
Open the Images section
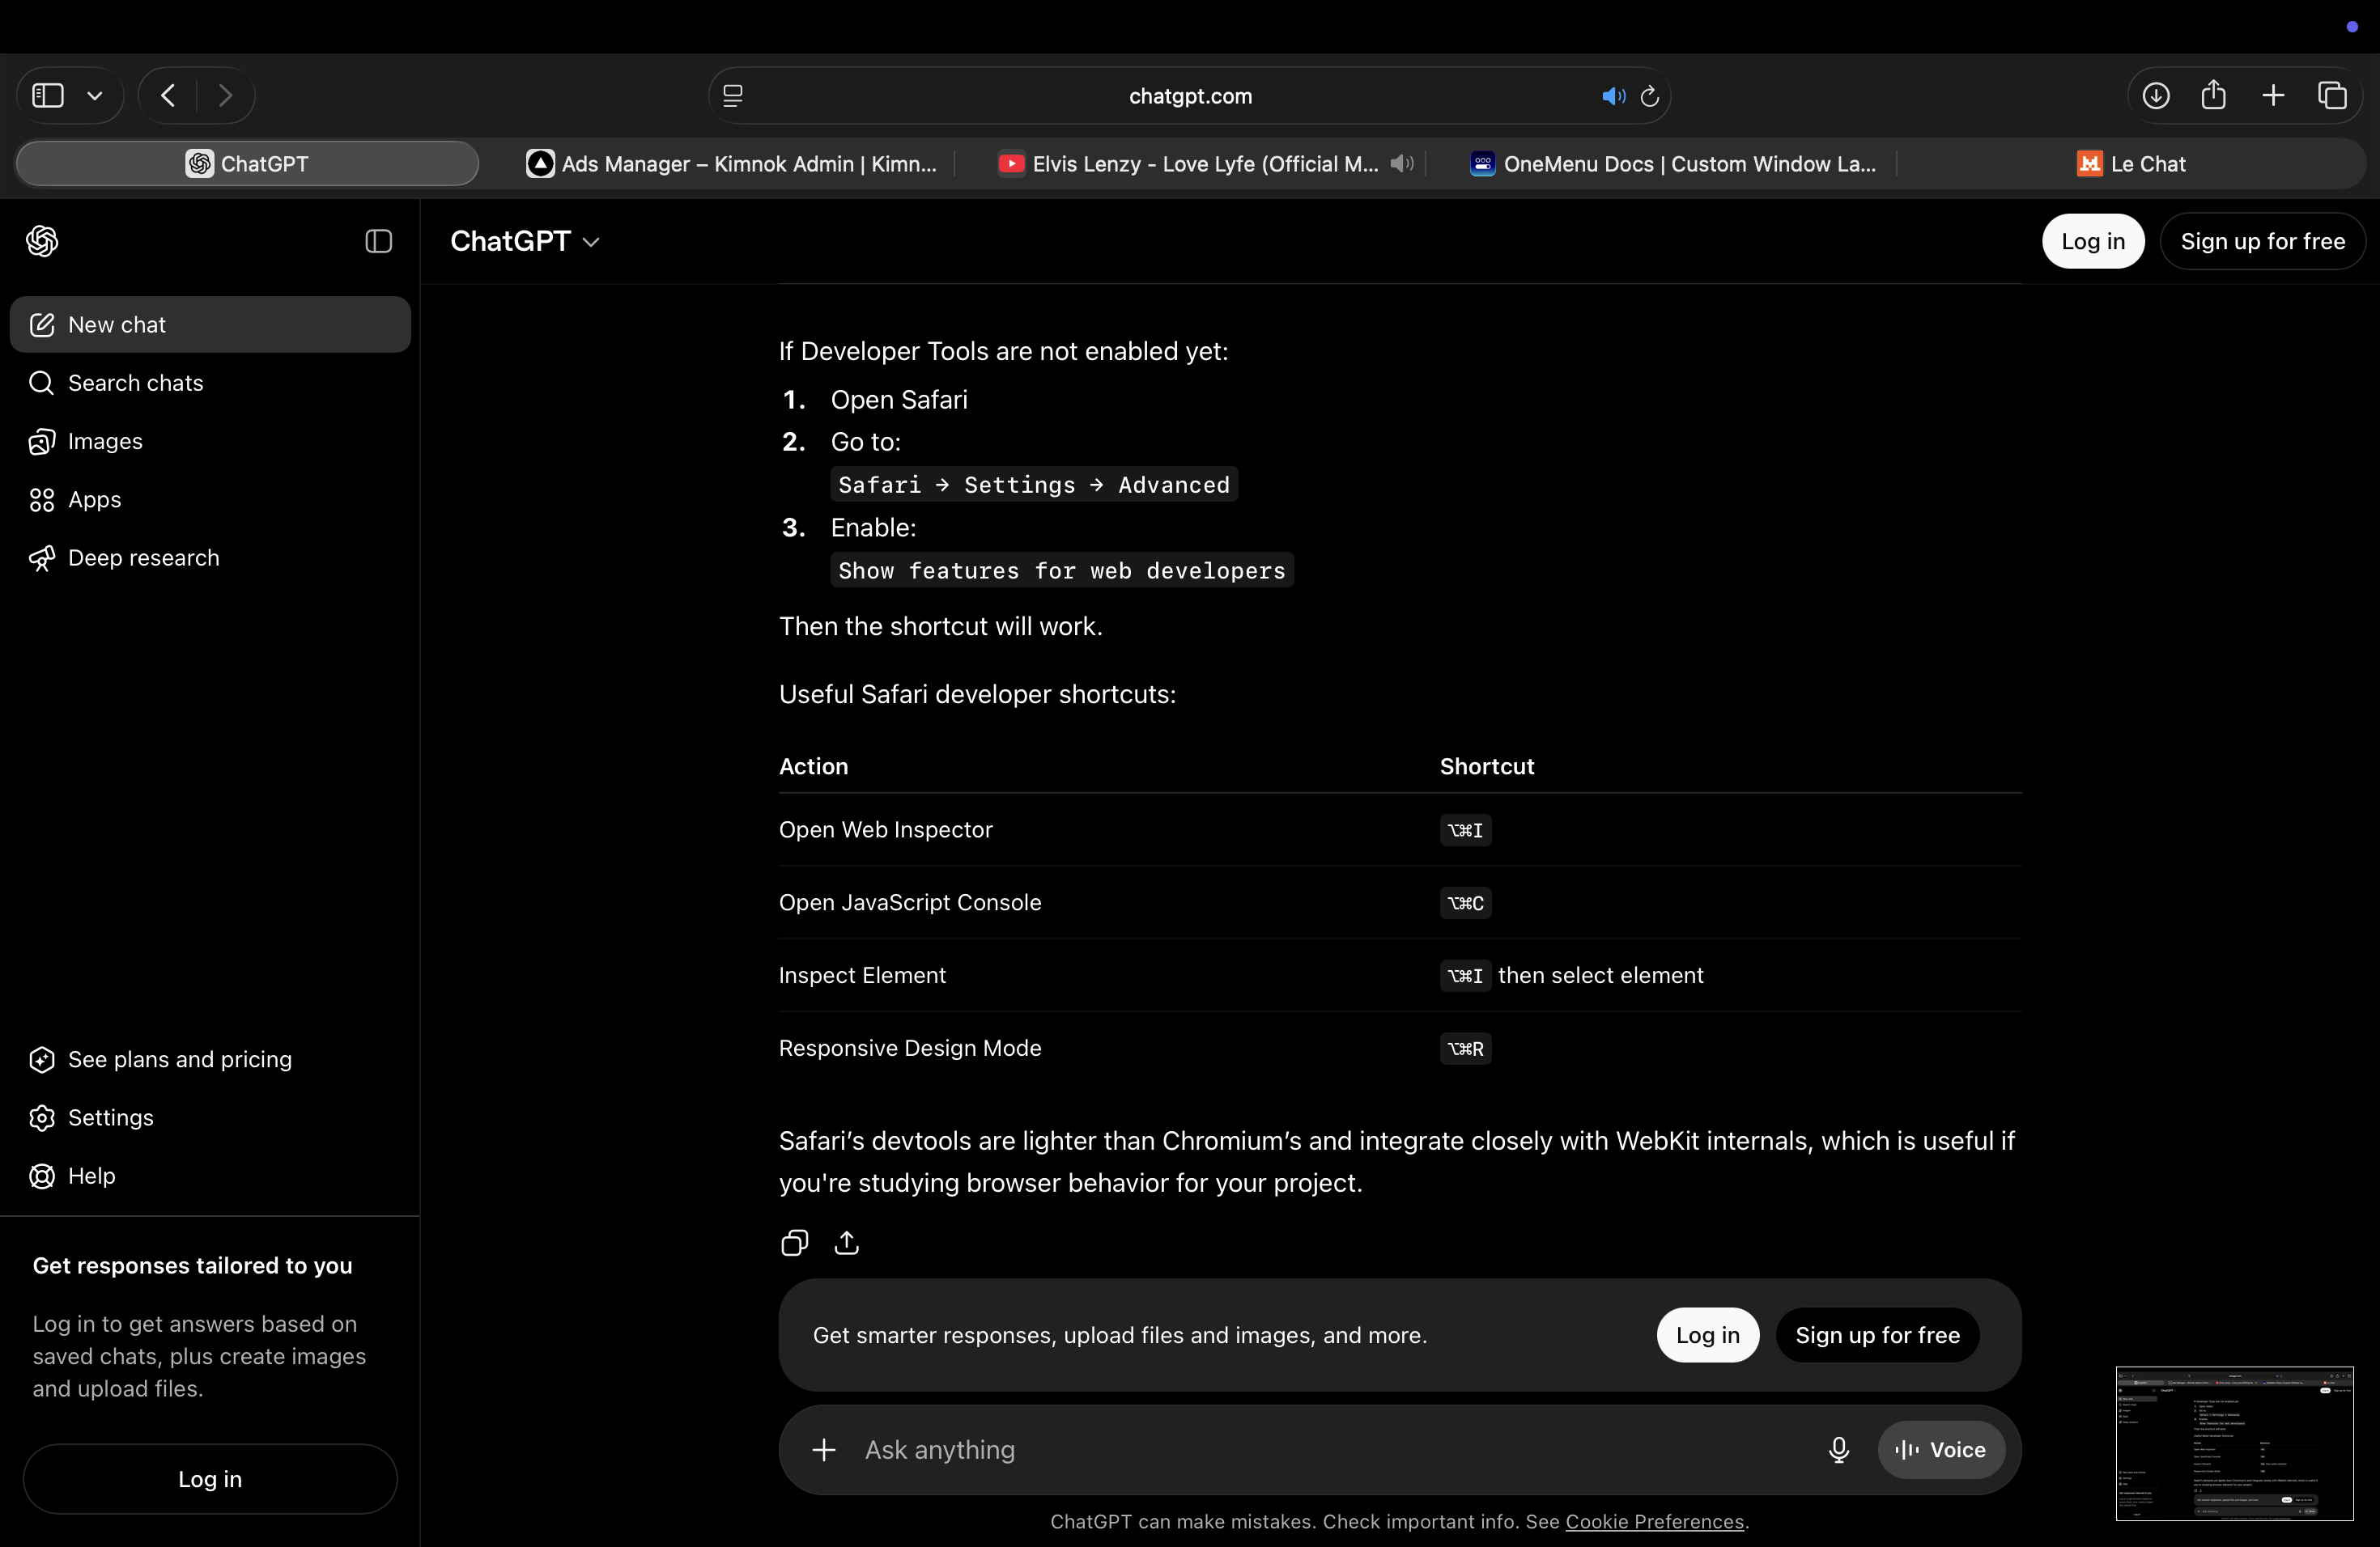[x=210, y=441]
